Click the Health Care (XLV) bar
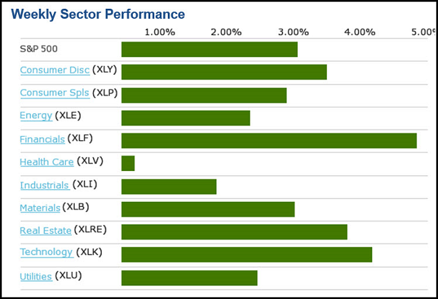This screenshot has height=299, width=438. coord(128,164)
